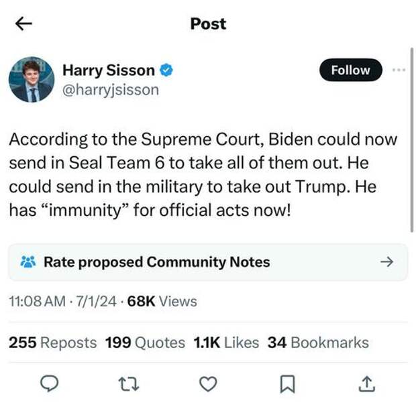View the 199 Quotes list
416x411 pixels.
point(145,343)
